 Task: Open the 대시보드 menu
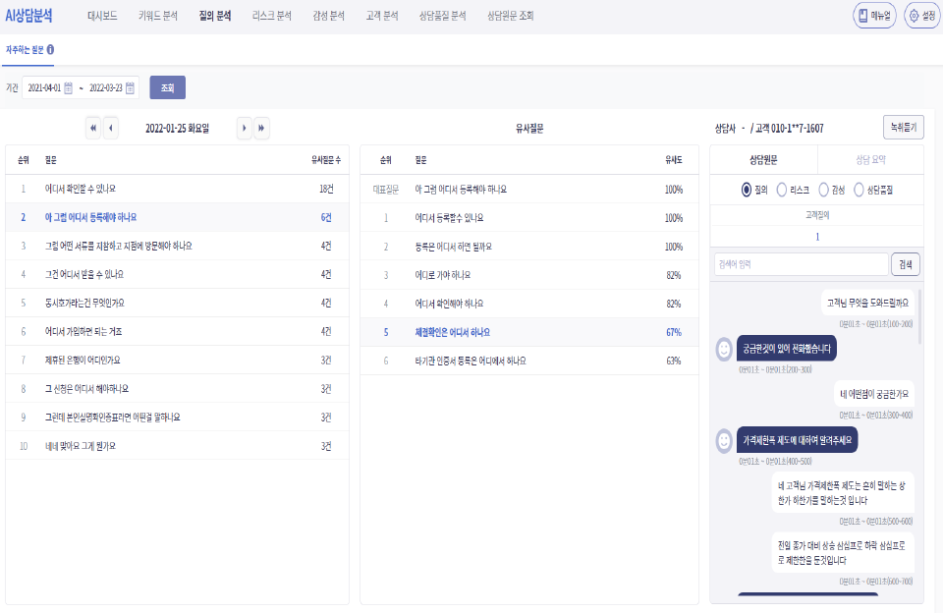point(102,16)
